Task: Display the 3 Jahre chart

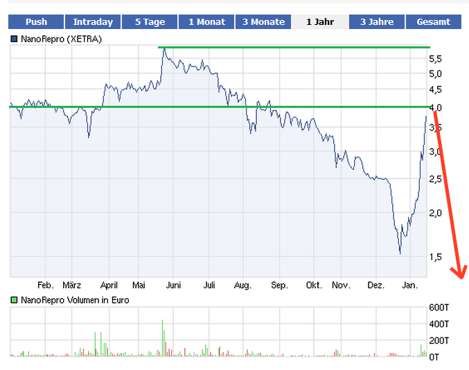Action: point(377,22)
